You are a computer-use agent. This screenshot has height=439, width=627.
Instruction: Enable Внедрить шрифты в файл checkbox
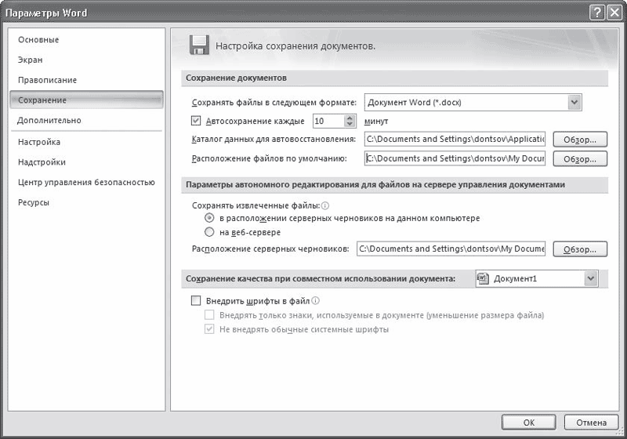(196, 301)
